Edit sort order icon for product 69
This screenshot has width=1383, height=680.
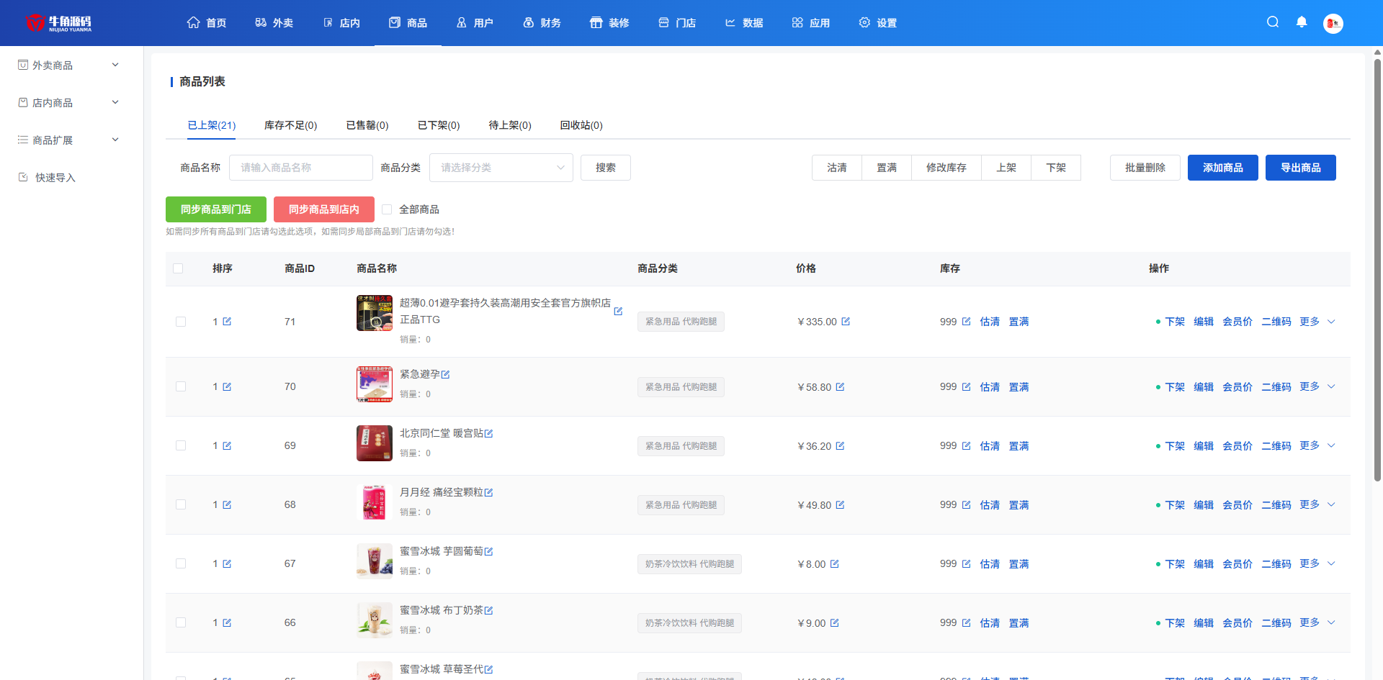[227, 446]
